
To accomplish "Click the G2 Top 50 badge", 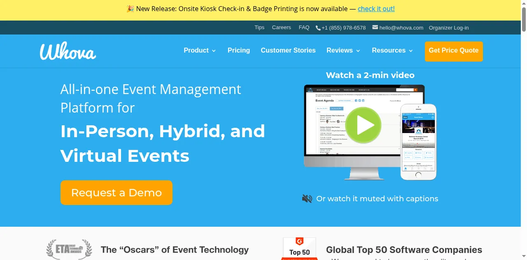I will 299,249.
